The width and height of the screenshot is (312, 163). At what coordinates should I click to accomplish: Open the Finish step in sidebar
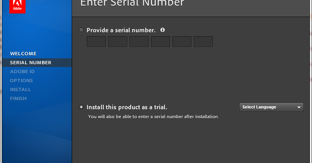click(x=18, y=98)
